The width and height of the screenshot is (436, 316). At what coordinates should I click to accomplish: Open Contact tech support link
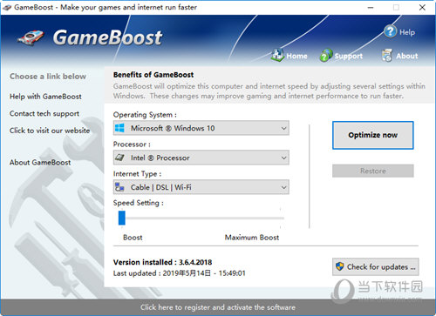44,113
